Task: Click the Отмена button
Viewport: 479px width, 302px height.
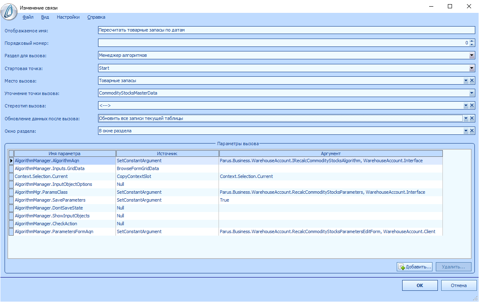Action: click(x=459, y=285)
